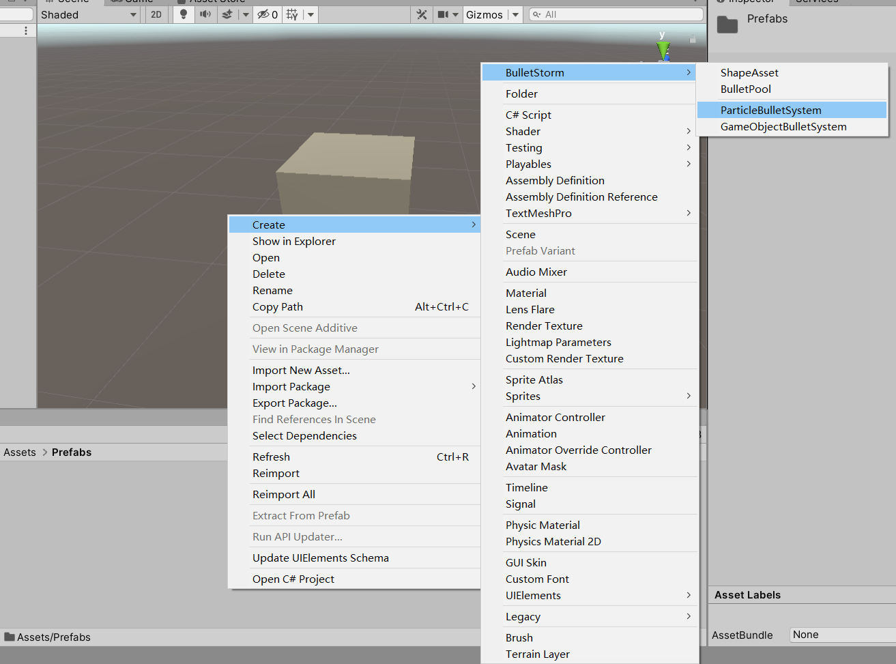This screenshot has width=896, height=664.
Task: Toggle scene lighting with the bulb icon
Action: click(x=184, y=14)
